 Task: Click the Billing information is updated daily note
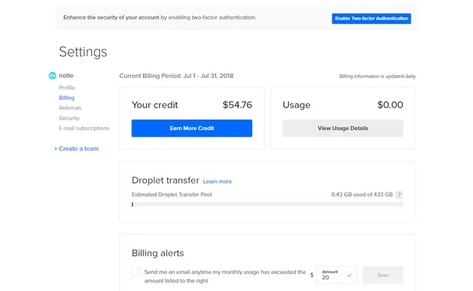click(x=377, y=76)
